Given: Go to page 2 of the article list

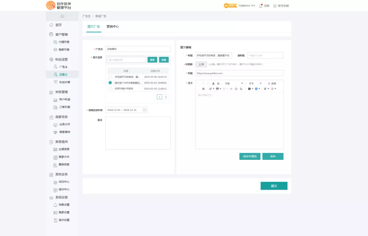Looking at the screenshot, I should [x=166, y=97].
